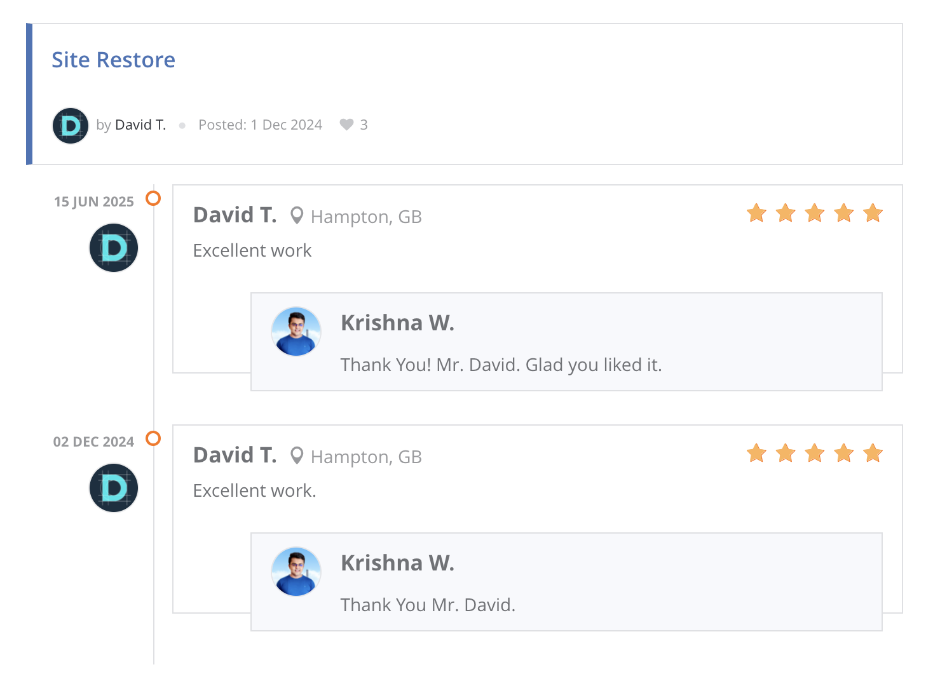This screenshot has width=933, height=681.
Task: Click David T. avatar in post header
Action: tap(70, 126)
